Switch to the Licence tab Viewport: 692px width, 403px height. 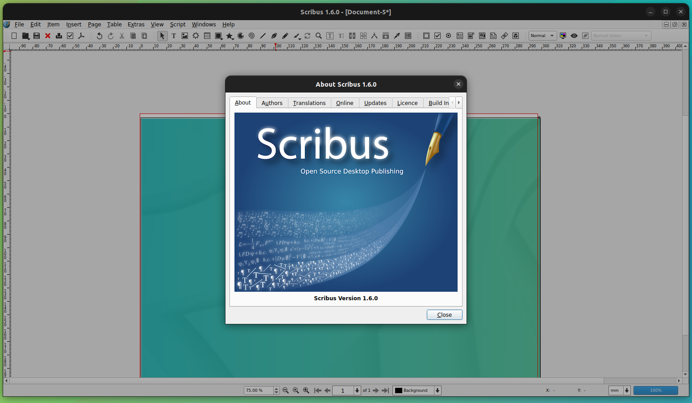407,102
